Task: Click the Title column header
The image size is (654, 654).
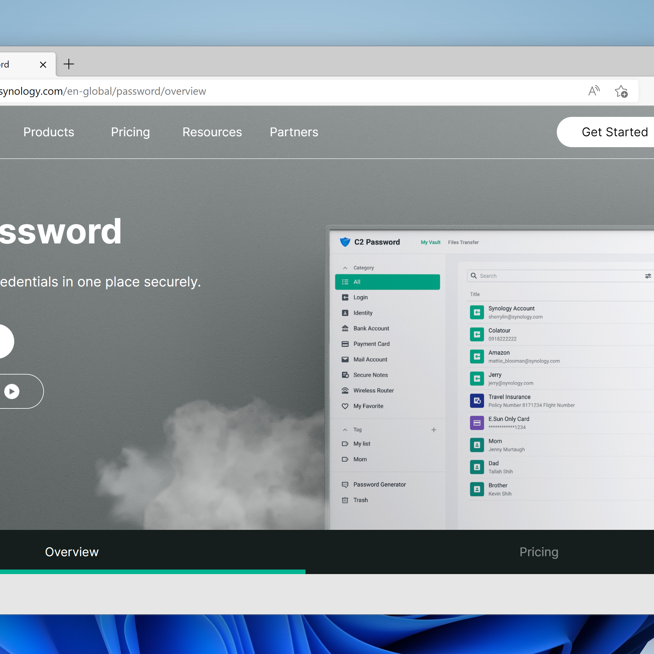Action: pyautogui.click(x=474, y=294)
